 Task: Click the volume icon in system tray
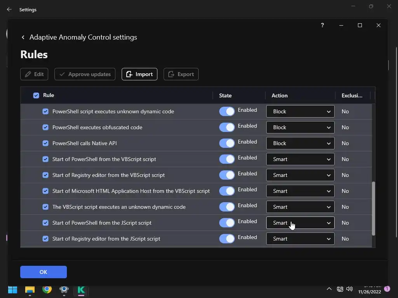[x=349, y=289]
